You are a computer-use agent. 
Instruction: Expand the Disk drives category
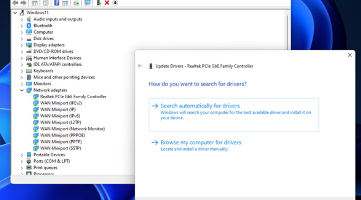(x=22, y=39)
